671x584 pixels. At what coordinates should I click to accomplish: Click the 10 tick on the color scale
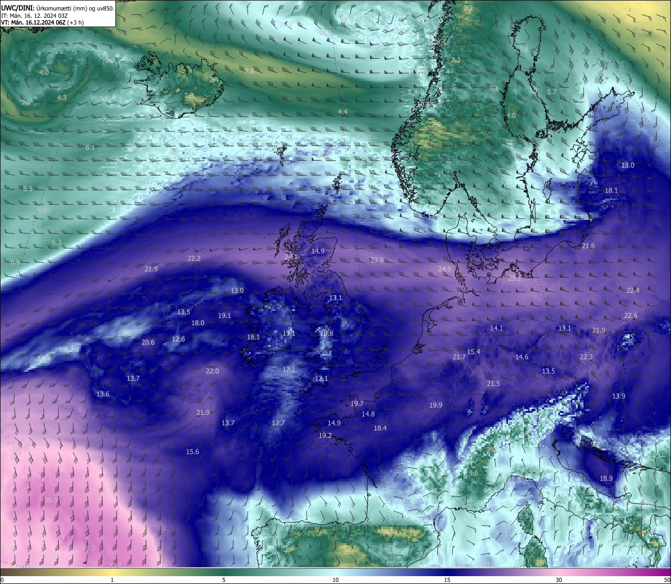(x=335, y=580)
